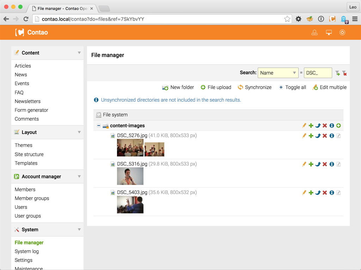
Task: Collapse the System navigation section
Action: (79, 230)
